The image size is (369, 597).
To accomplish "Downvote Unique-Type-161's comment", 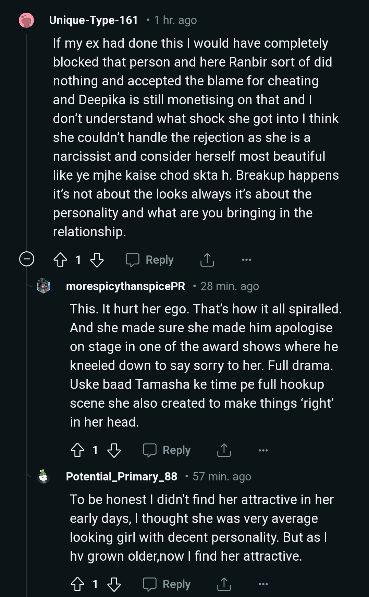I will click(x=97, y=260).
